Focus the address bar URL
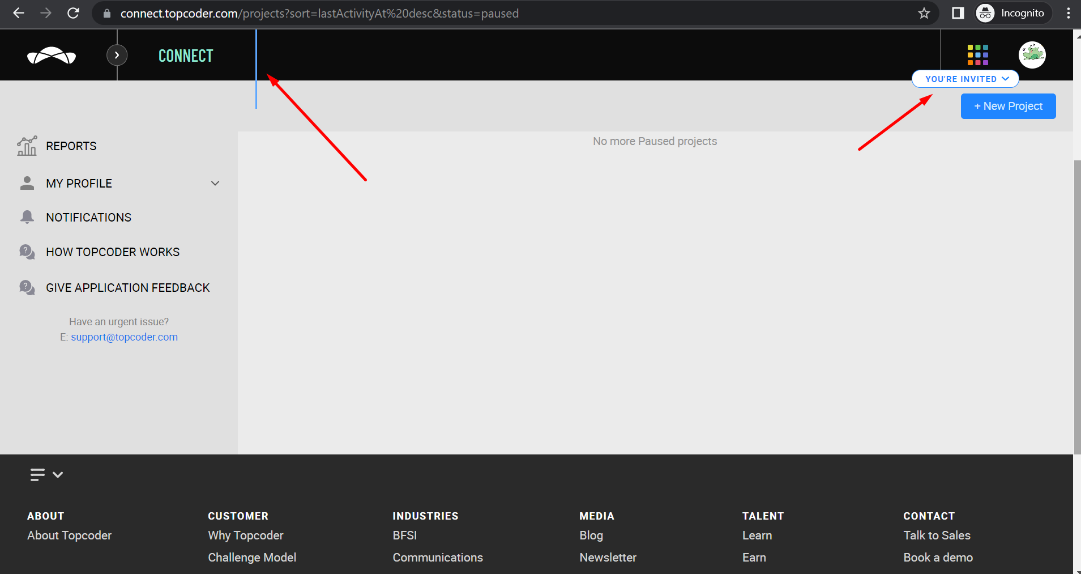The height and width of the screenshot is (574, 1081). pos(319,14)
